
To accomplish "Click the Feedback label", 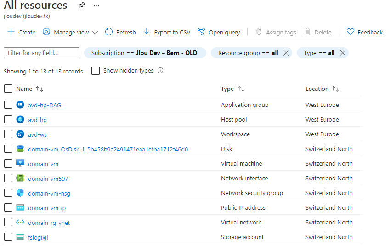I will [370, 32].
